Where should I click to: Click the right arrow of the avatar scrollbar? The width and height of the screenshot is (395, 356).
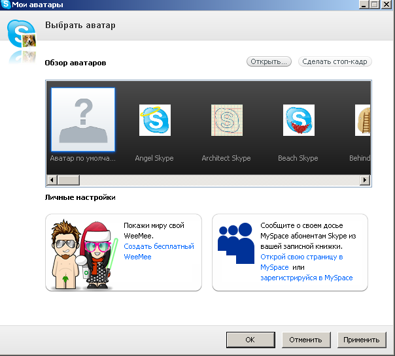coord(364,180)
